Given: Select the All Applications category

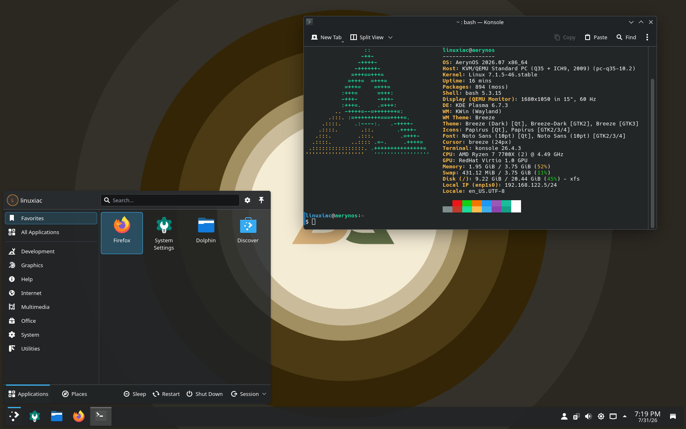Looking at the screenshot, I should (51, 232).
